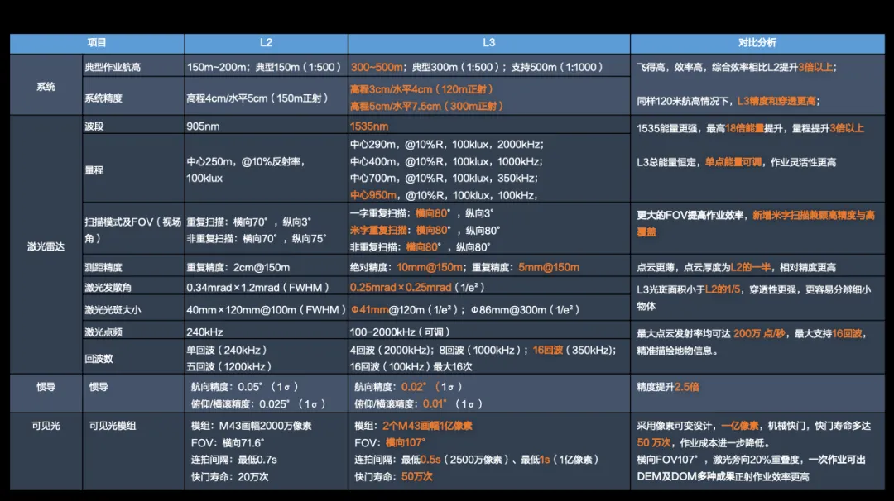
Task: Click analysis text '同样120米航高情况下，L3精度和穿透更高'
Action: [x=727, y=101]
